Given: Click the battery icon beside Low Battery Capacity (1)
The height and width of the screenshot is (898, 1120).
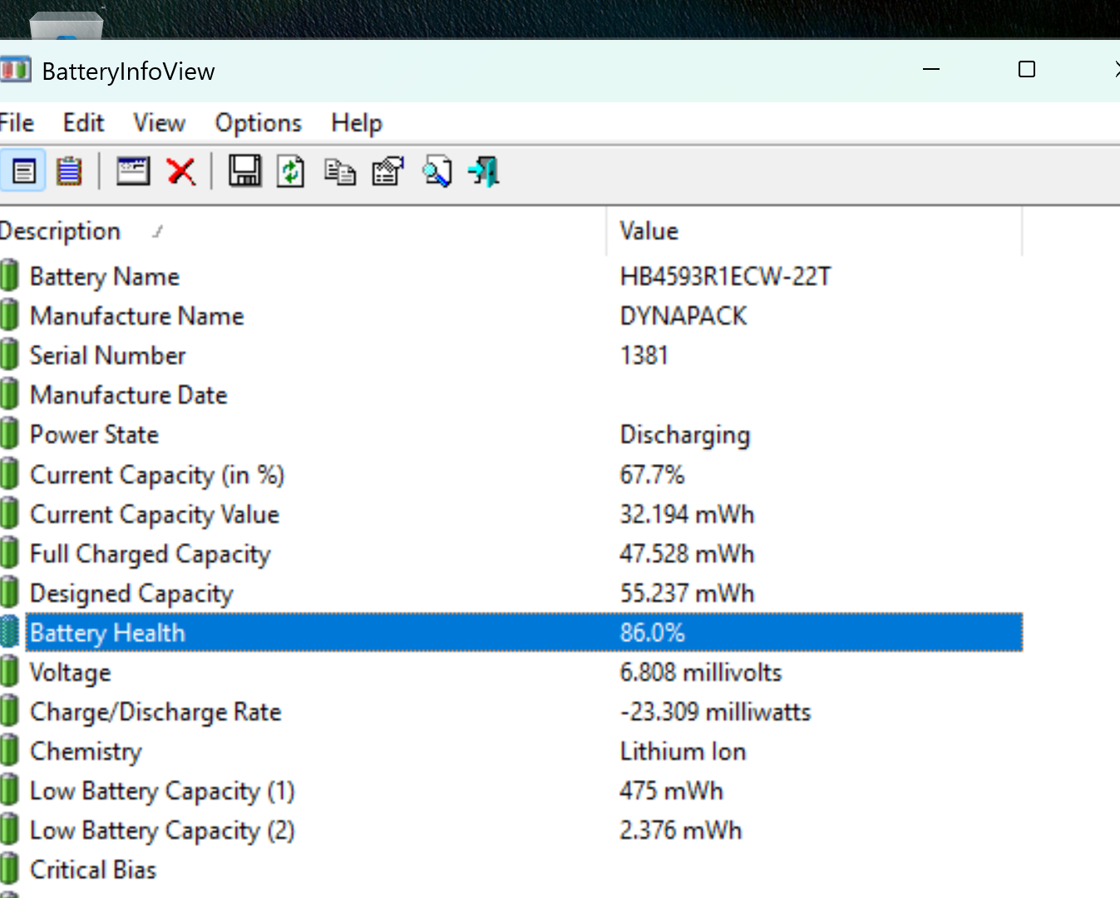Looking at the screenshot, I should pyautogui.click(x=9, y=791).
